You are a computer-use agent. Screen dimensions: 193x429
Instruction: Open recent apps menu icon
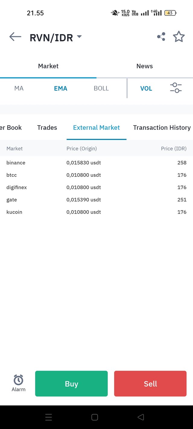point(49,417)
